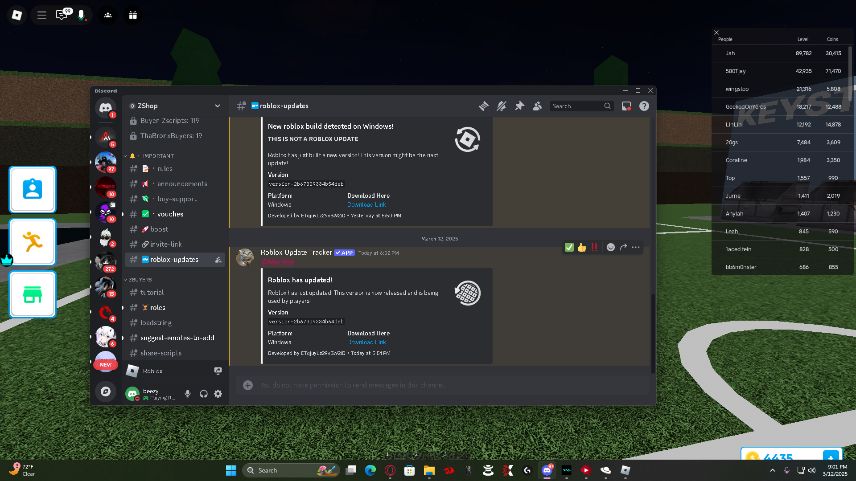Image resolution: width=856 pixels, height=481 pixels.
Task: Open the buy-support channel
Action: (x=175, y=199)
